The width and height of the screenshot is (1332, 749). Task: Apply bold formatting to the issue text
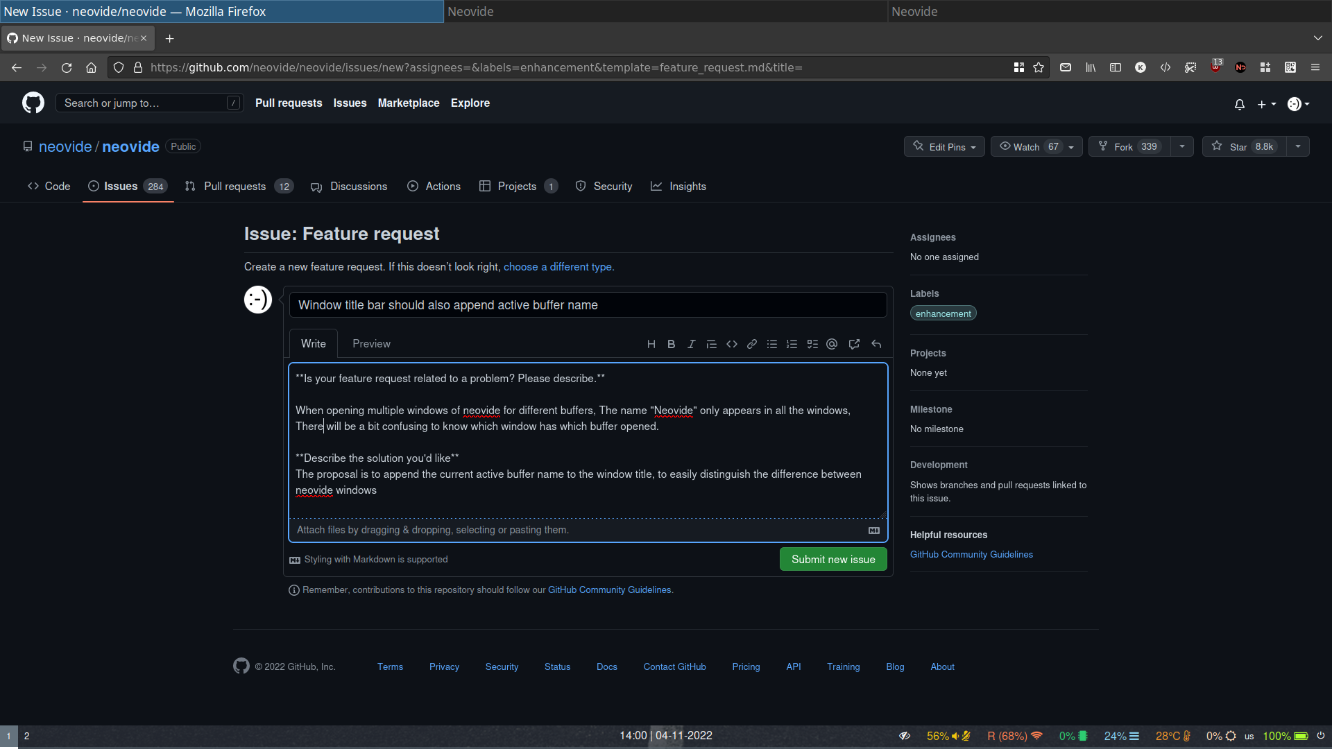pyautogui.click(x=671, y=343)
